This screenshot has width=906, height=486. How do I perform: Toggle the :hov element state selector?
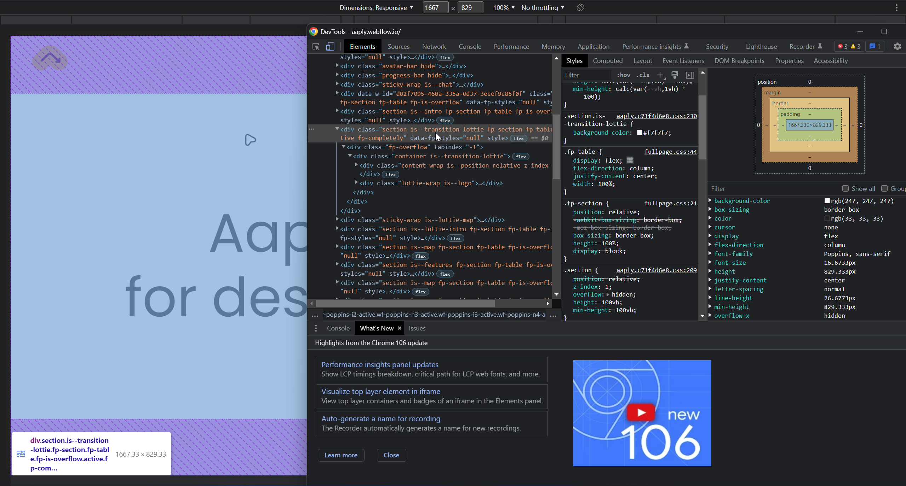[x=624, y=75]
